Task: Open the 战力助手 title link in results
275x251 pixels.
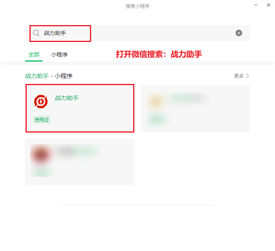Action: click(x=67, y=98)
